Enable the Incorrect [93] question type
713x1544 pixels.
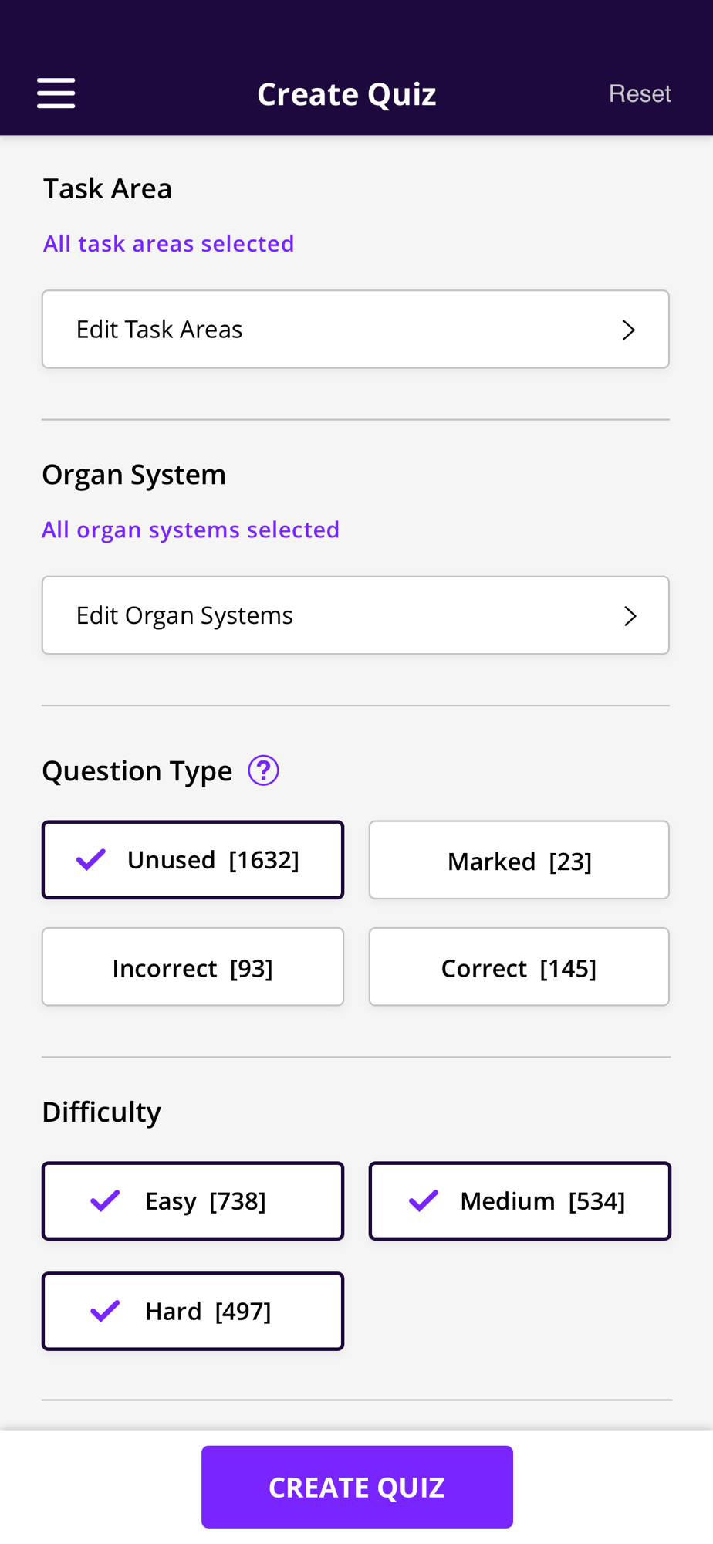193,967
